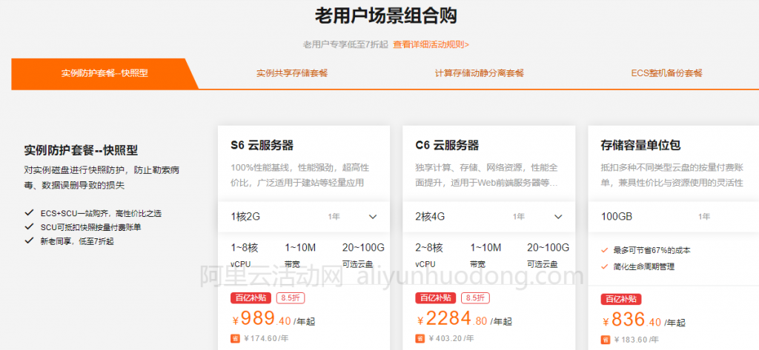
Task: Click the 1~8核 vCPU spec on S6
Action: coord(245,256)
